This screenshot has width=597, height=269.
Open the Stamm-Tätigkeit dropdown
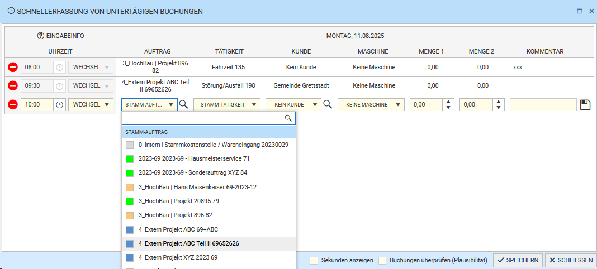227,105
